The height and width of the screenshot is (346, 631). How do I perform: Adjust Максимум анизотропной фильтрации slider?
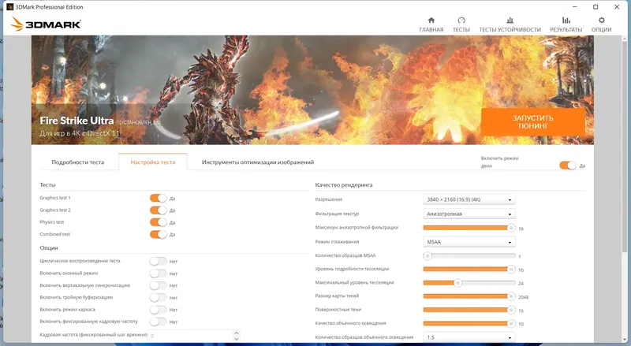(x=469, y=228)
